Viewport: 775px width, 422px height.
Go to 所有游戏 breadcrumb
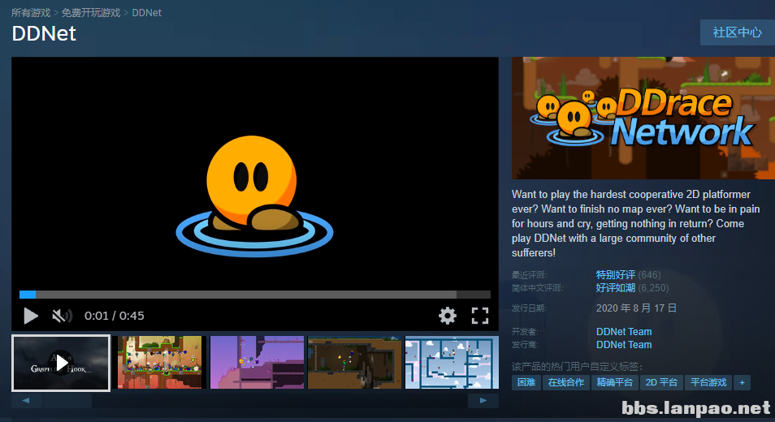(31, 13)
